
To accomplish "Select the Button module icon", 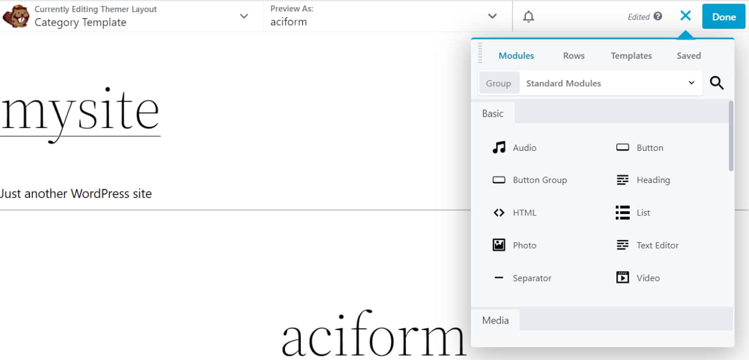I will click(x=623, y=148).
